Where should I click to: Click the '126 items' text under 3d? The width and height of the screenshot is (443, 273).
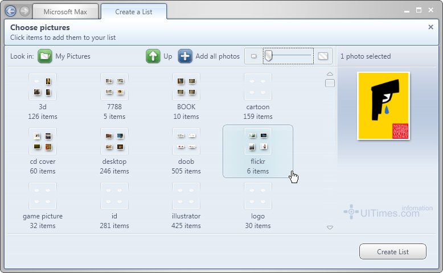tap(43, 117)
